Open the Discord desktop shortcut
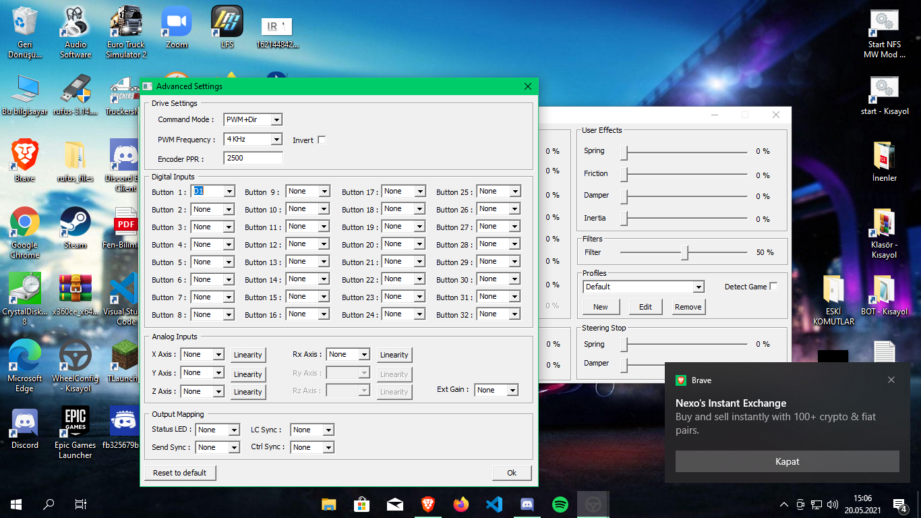 25,428
